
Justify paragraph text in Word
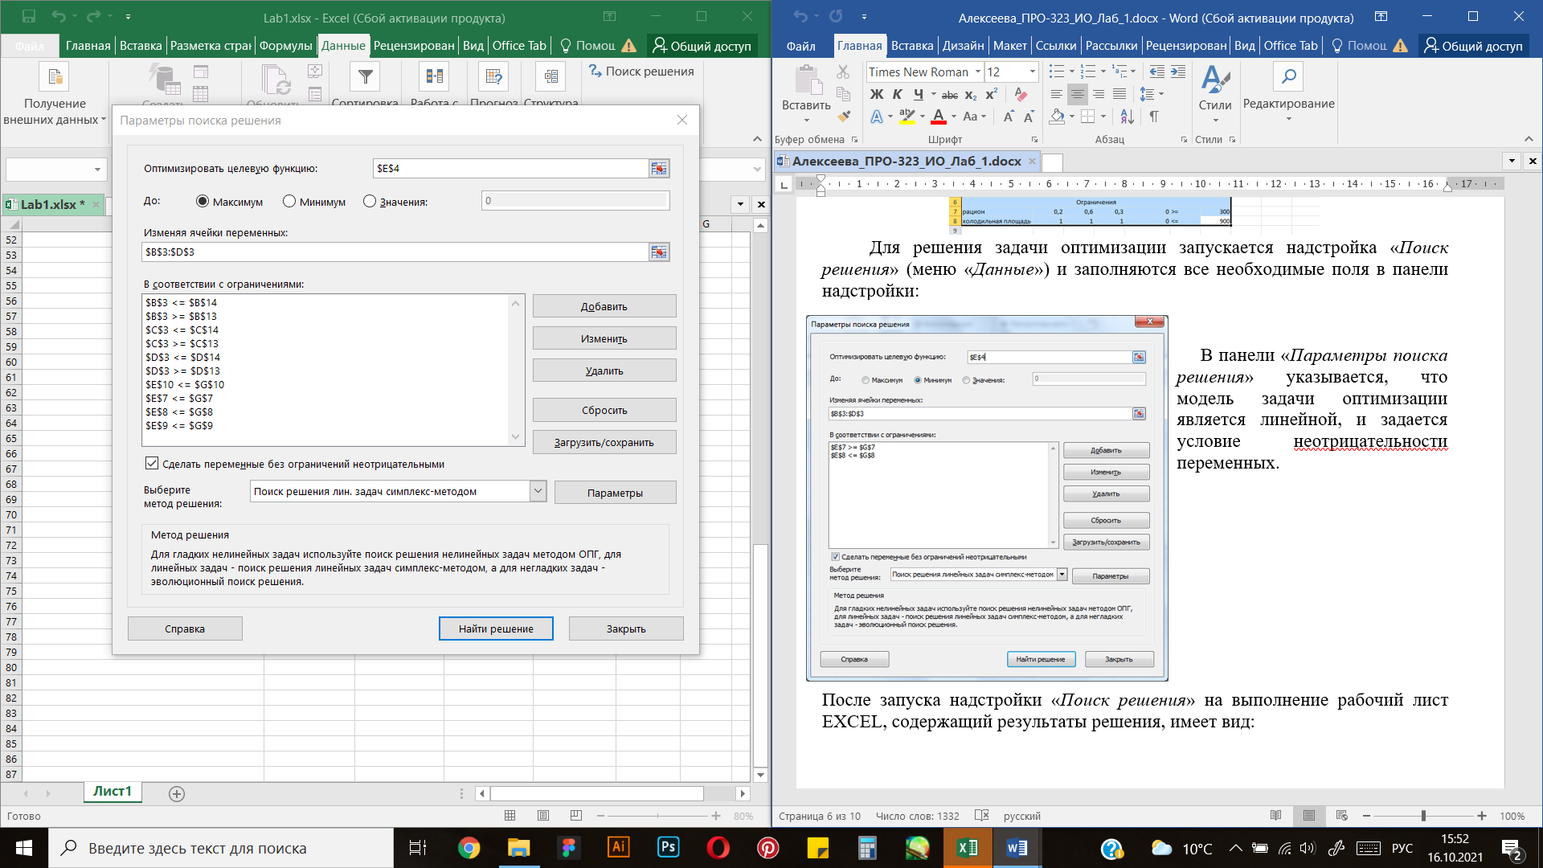1119,94
